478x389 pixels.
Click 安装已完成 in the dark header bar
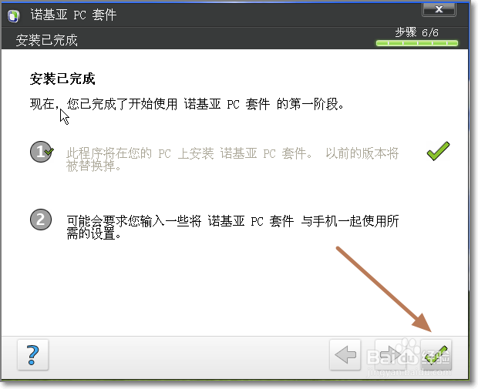click(x=46, y=40)
